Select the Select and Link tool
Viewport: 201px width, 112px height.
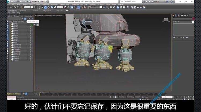[15, 7]
